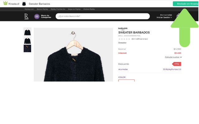This screenshot has width=199, height=124.
Task: Click the Knasta.cl basket logo icon
Action: pyautogui.click(x=5, y=3)
